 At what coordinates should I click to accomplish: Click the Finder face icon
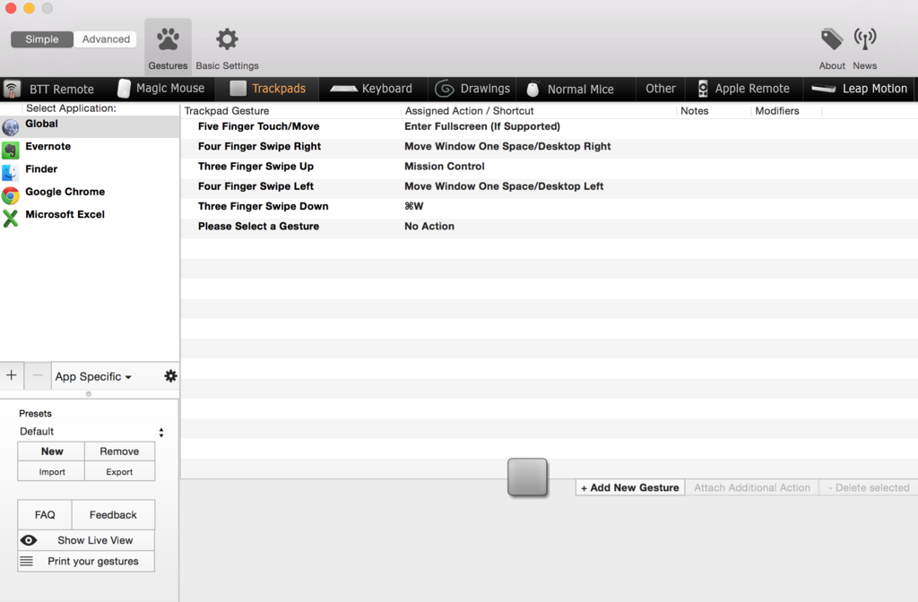(11, 173)
